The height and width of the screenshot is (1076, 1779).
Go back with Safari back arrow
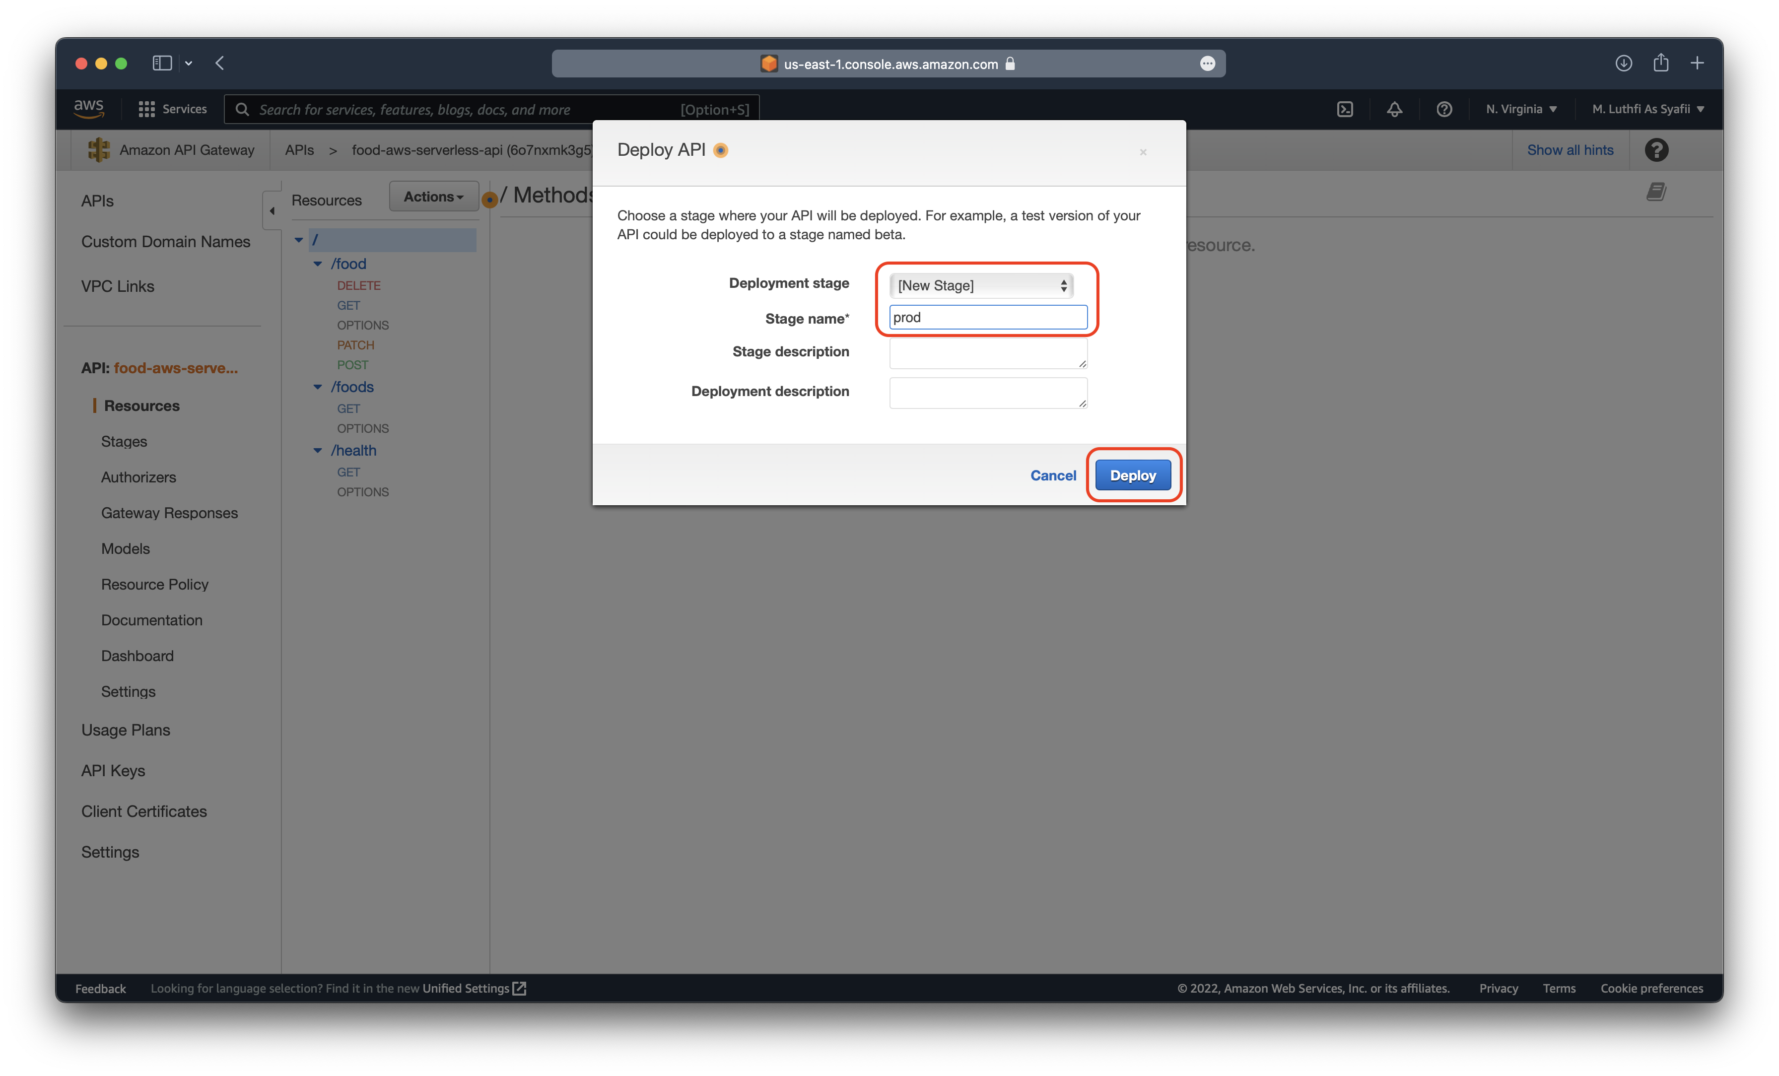(219, 64)
